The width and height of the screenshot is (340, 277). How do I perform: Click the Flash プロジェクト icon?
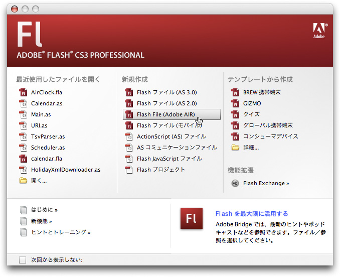(x=129, y=170)
